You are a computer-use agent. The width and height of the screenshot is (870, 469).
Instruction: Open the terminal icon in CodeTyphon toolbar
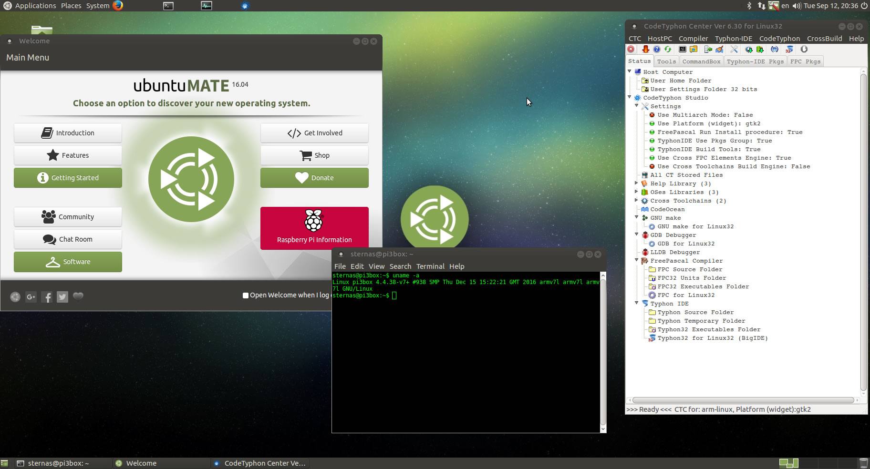click(x=683, y=49)
